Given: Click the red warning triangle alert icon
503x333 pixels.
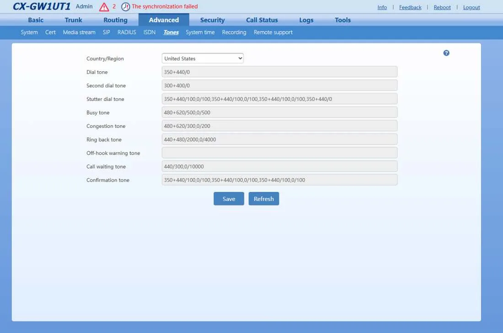Looking at the screenshot, I should (x=104, y=7).
